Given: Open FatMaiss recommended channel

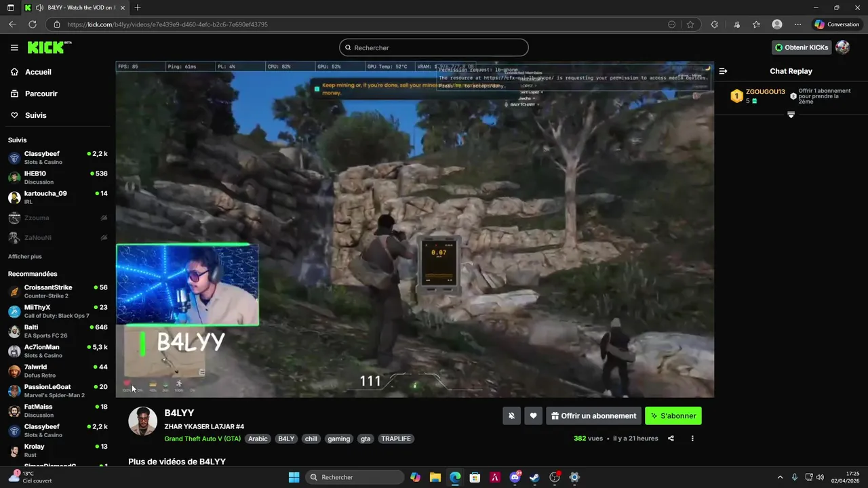Looking at the screenshot, I should pyautogui.click(x=58, y=410).
